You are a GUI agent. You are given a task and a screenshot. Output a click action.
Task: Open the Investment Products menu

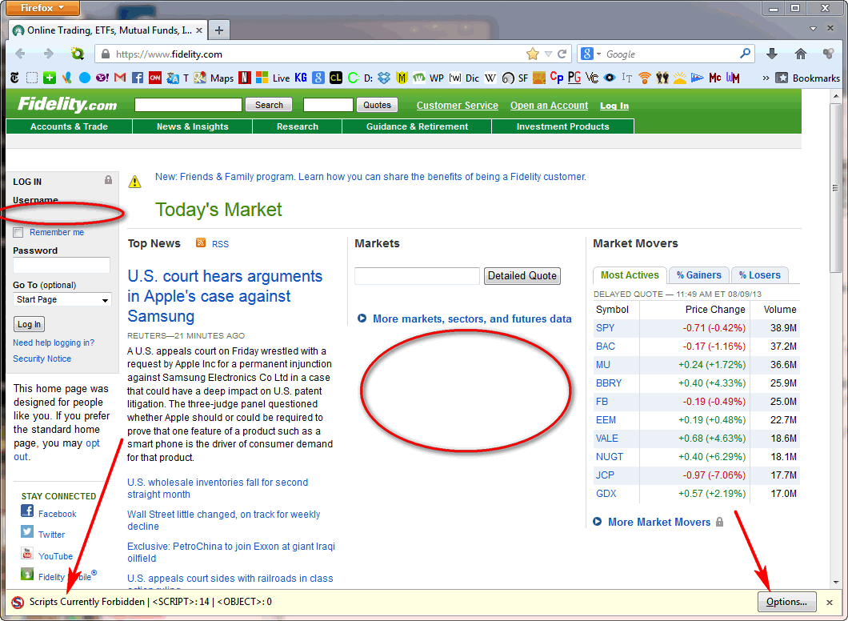(562, 126)
